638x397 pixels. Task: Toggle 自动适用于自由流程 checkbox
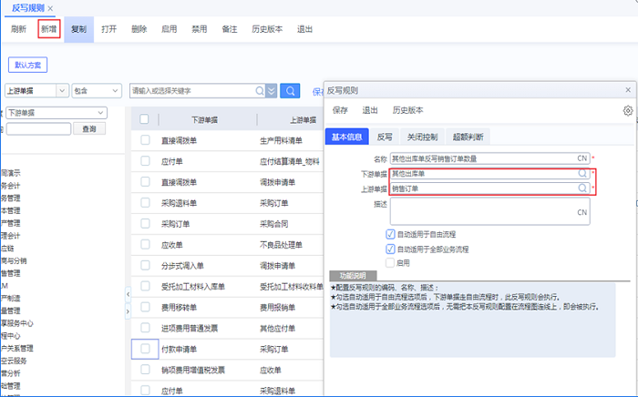(390, 234)
